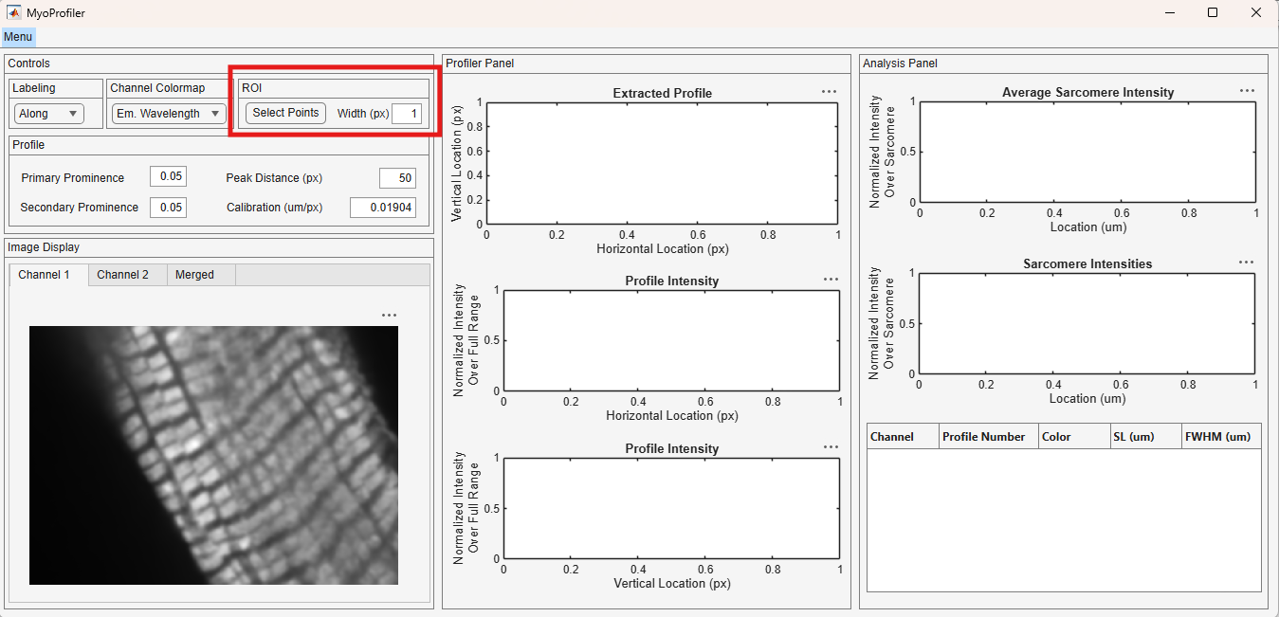
Task: Expand the Labeling dropdown set to Along
Action: pos(49,114)
